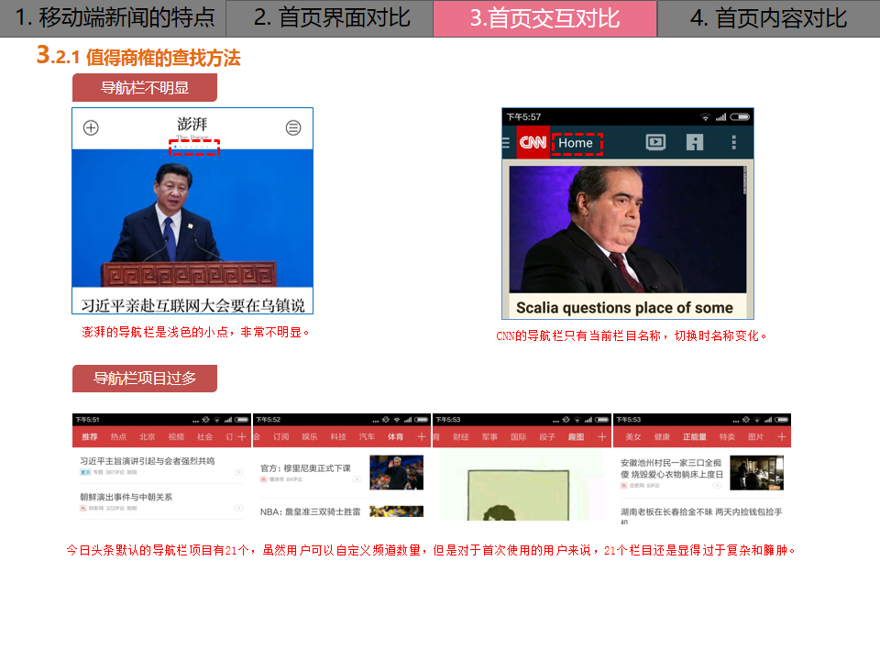Dismiss the 穆里尼奥 news item x icon
The width and height of the screenshot is (880, 660).
[x=357, y=479]
